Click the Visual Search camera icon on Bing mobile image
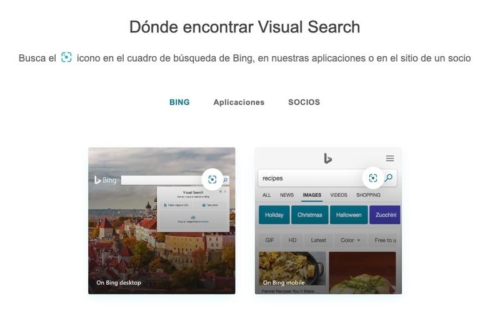Image resolution: width=500 pixels, height=329 pixels. click(x=372, y=178)
